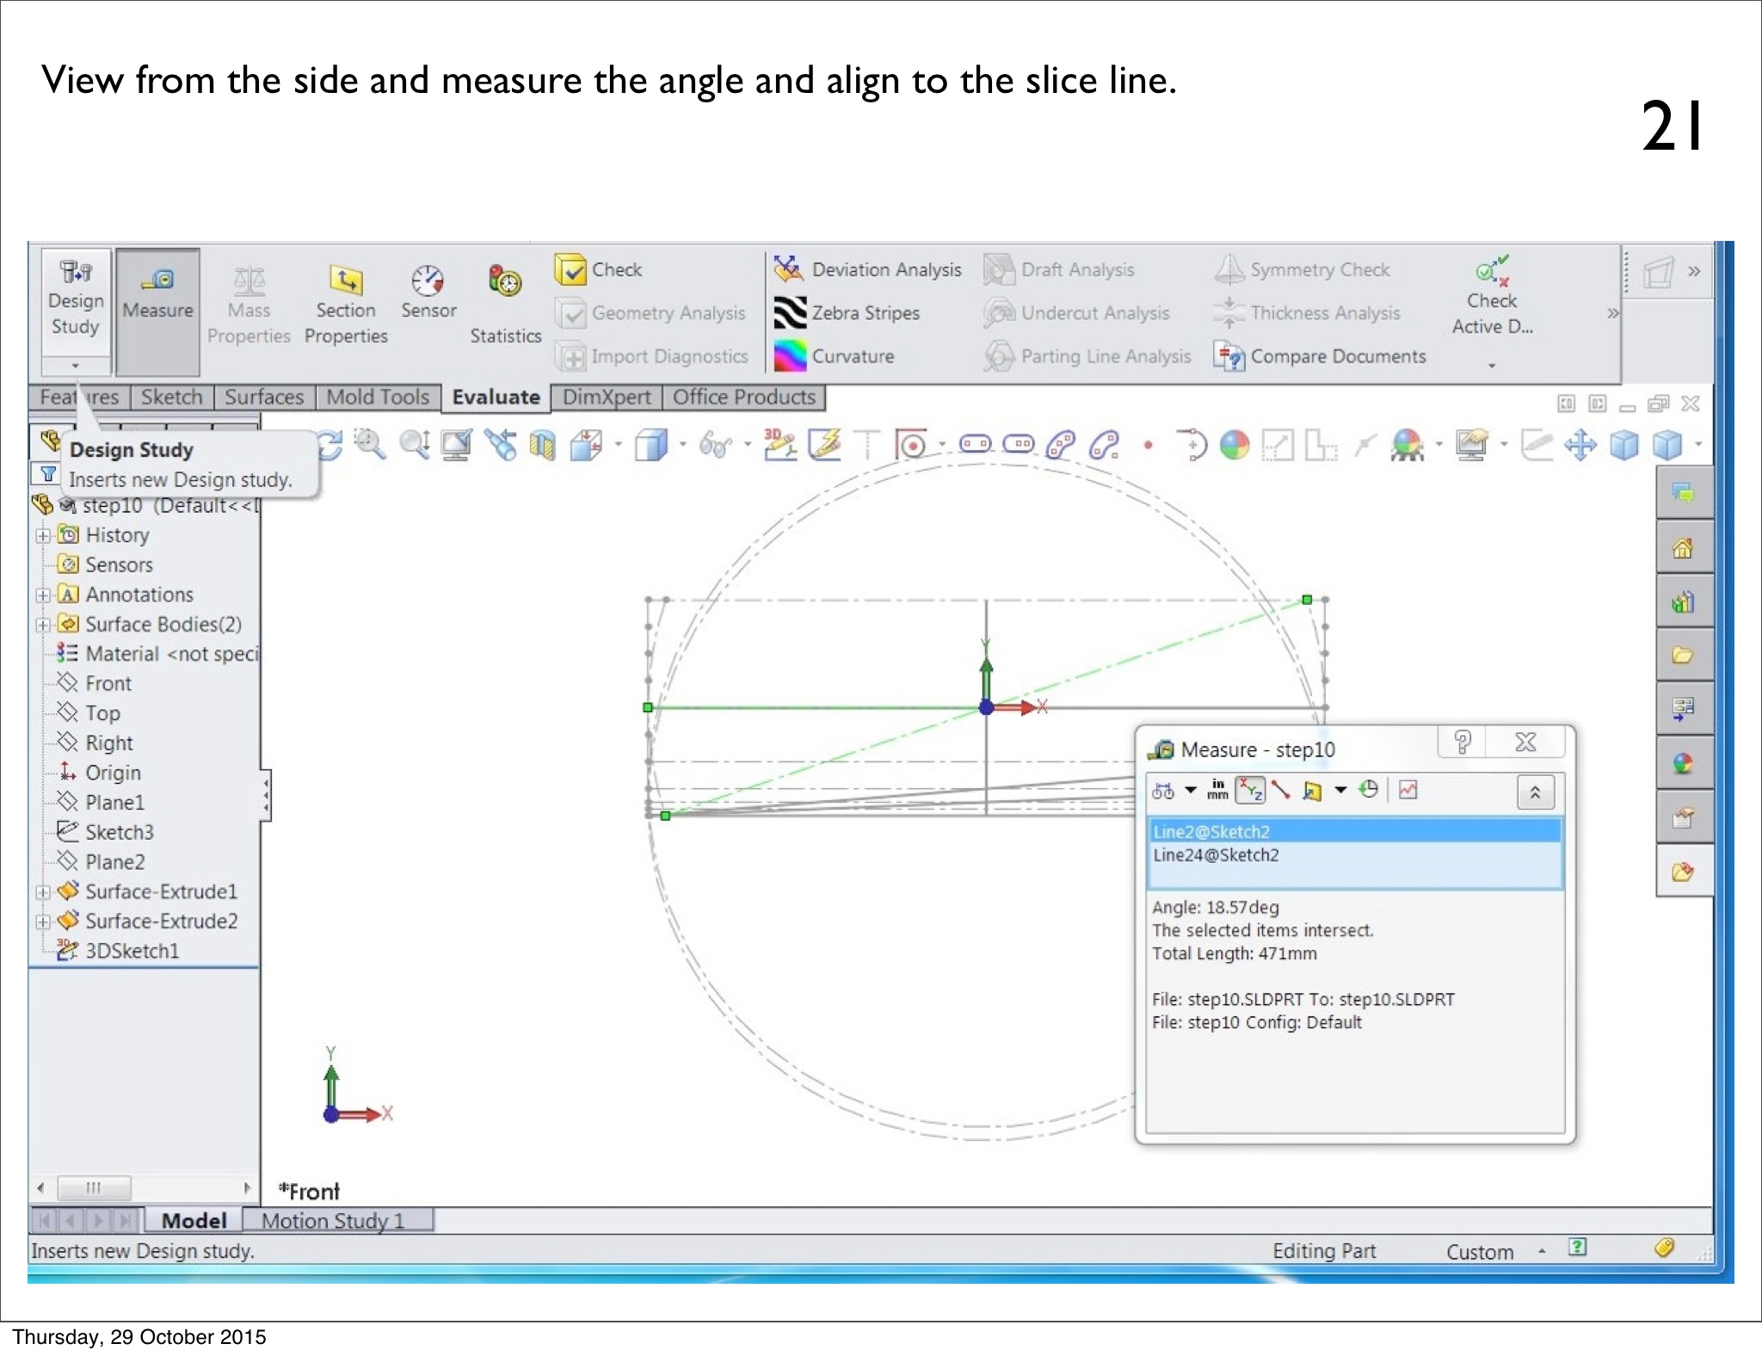The height and width of the screenshot is (1356, 1762).
Task: Expand the Surface Bodies(2) tree node
Action: [42, 625]
